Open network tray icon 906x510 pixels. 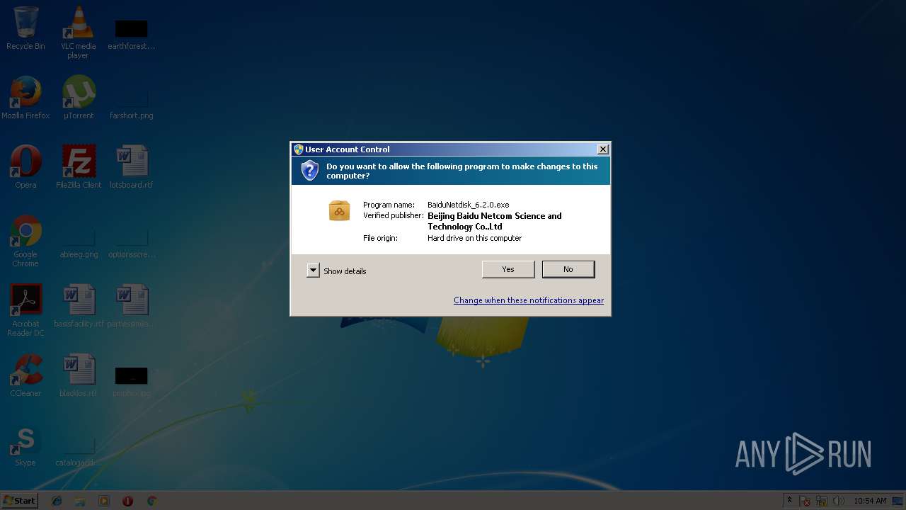pyautogui.click(x=822, y=501)
